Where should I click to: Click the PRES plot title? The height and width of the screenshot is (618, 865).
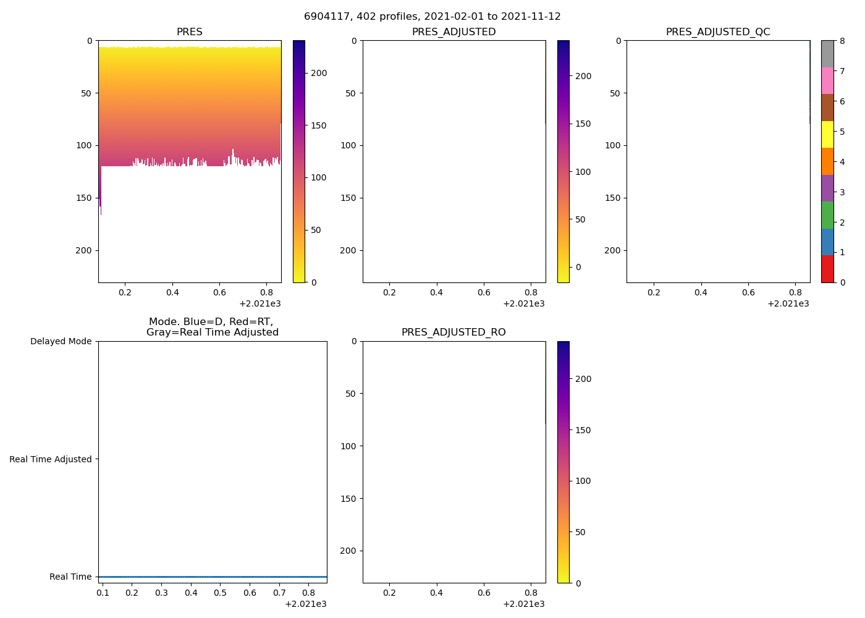click(x=190, y=32)
